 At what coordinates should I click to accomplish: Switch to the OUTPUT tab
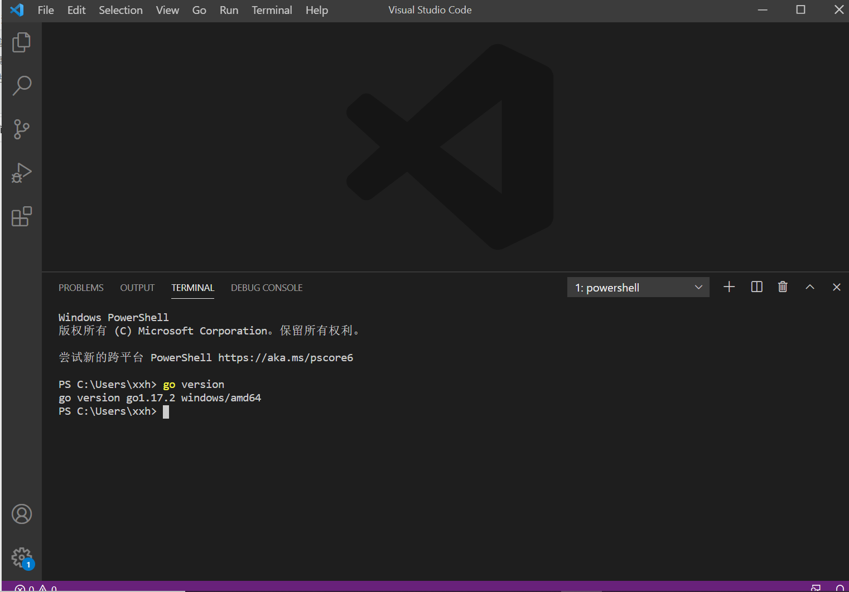coord(137,288)
